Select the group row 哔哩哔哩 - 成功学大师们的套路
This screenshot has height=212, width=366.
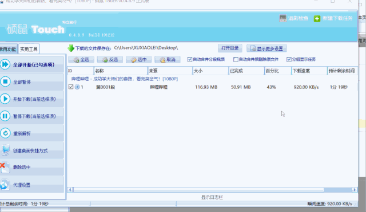(125, 79)
